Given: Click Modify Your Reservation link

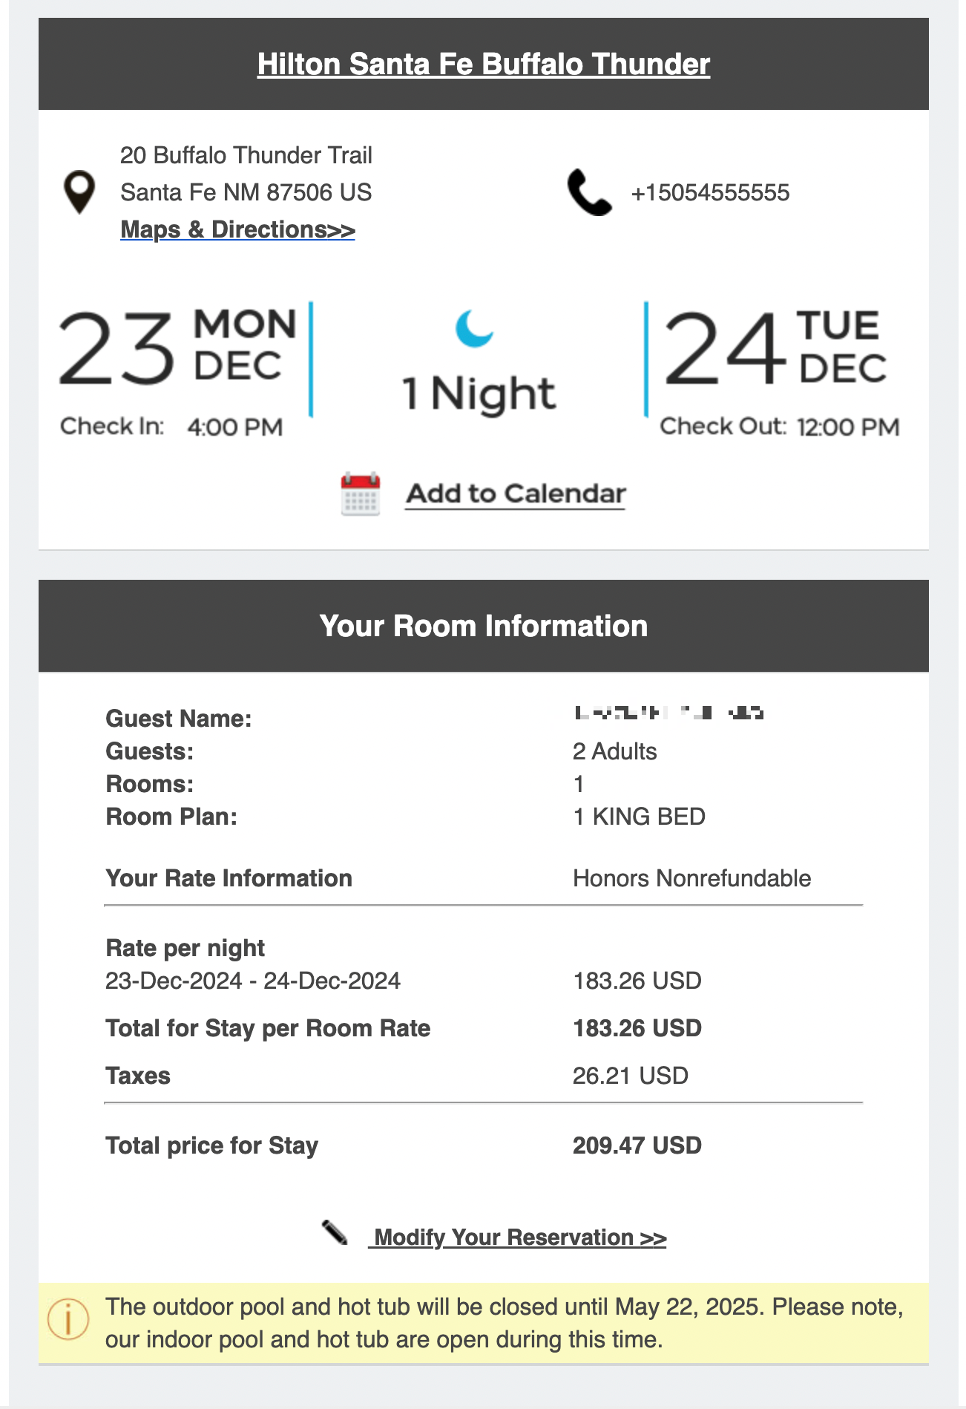Looking at the screenshot, I should [x=518, y=1238].
